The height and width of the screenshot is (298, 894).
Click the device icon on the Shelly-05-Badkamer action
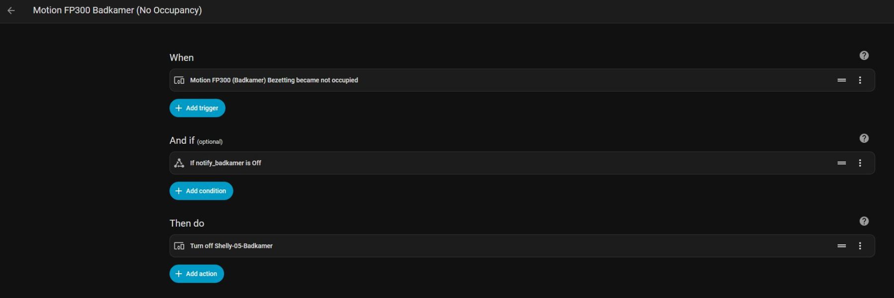tap(179, 246)
